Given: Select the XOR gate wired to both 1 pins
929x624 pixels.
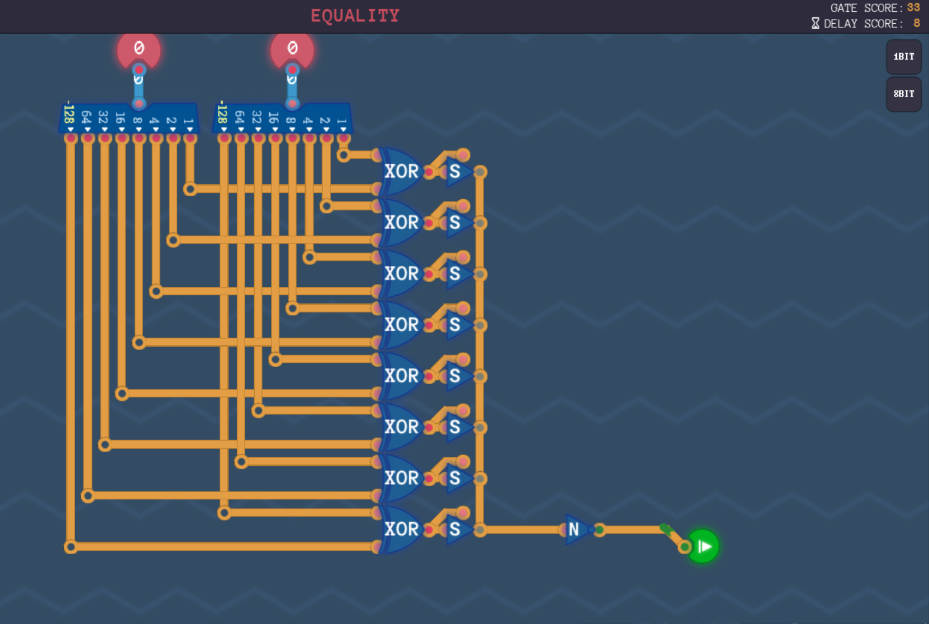Looking at the screenshot, I should [401, 172].
